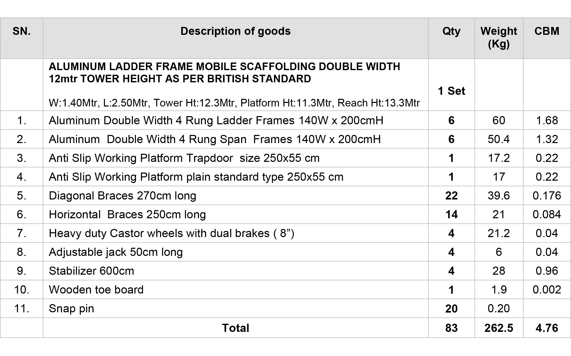Image resolution: width=571 pixels, height=356 pixels.
Task: Select the scaffolding title heading text
Action: pos(224,73)
